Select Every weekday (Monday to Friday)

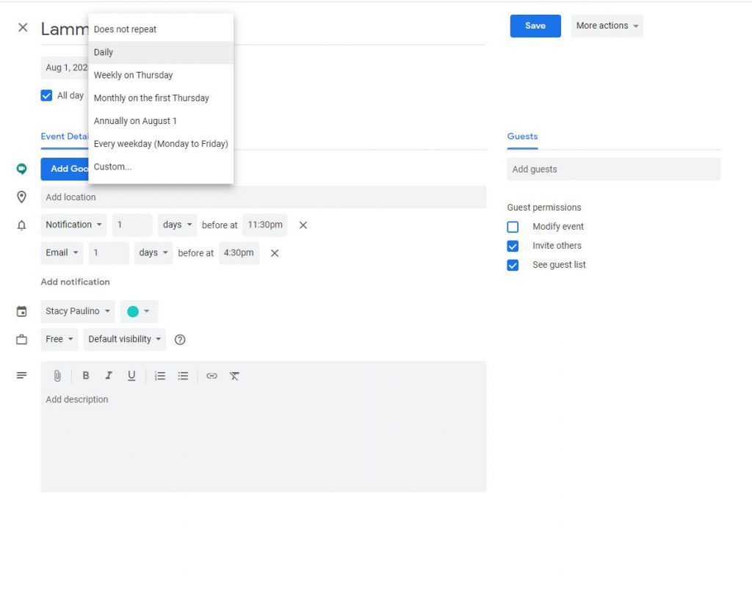pyautogui.click(x=161, y=144)
